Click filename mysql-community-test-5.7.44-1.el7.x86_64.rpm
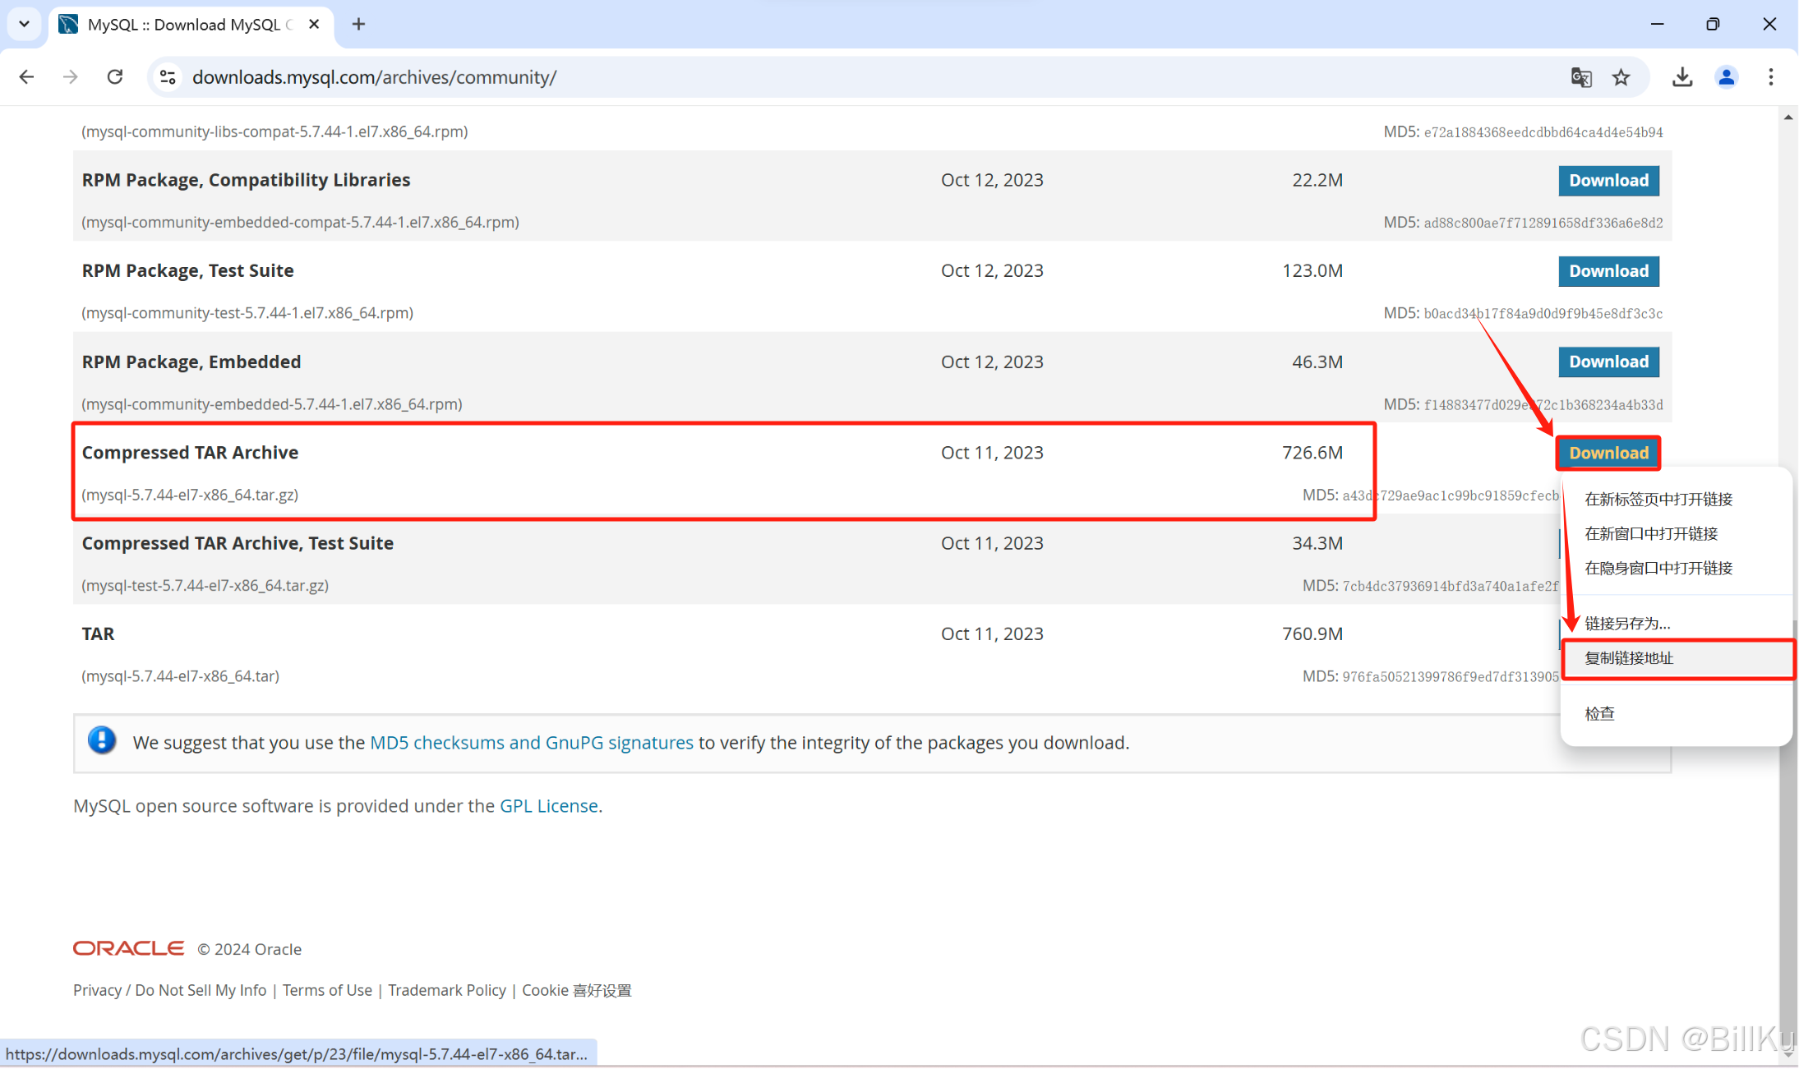 click(247, 313)
